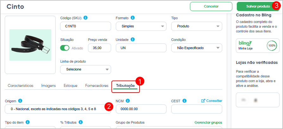The width and height of the screenshot is (283, 129).
Task: Click info icon next to Origem
Action: [x=20, y=101]
